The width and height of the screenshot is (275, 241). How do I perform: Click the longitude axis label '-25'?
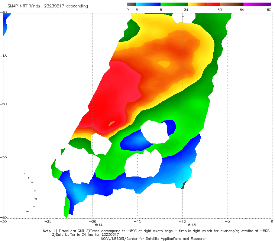pyautogui.click(x=48, y=221)
